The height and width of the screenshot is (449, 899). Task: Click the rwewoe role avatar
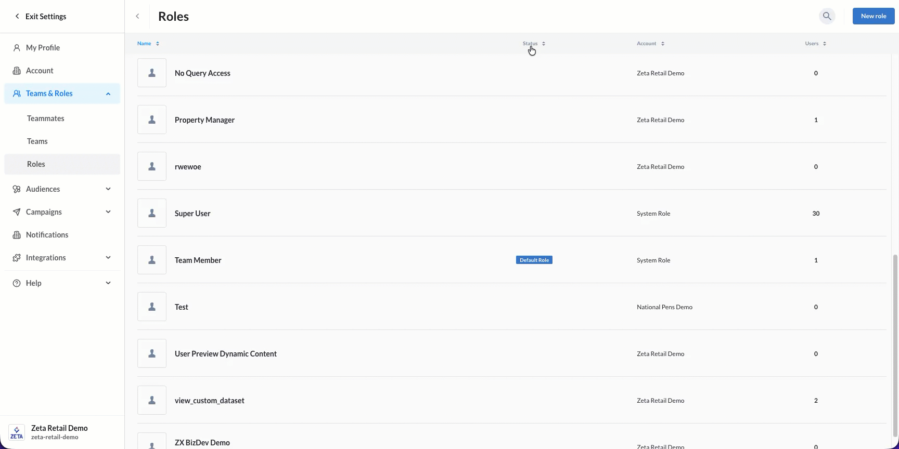point(152,166)
